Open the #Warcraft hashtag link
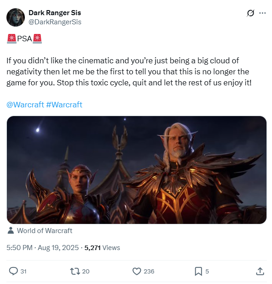The height and width of the screenshot is (284, 272). click(x=64, y=105)
